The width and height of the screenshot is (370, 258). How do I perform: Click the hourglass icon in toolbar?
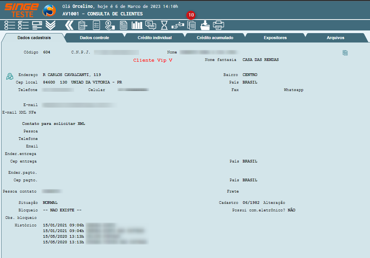[x=164, y=25]
